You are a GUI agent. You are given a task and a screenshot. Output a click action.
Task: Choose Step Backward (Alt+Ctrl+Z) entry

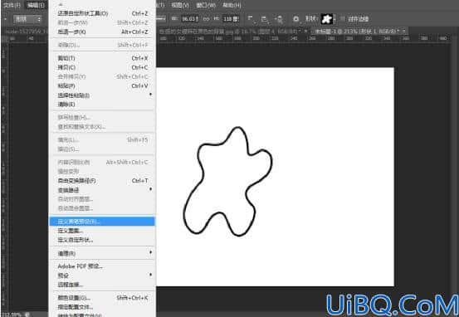point(102,32)
